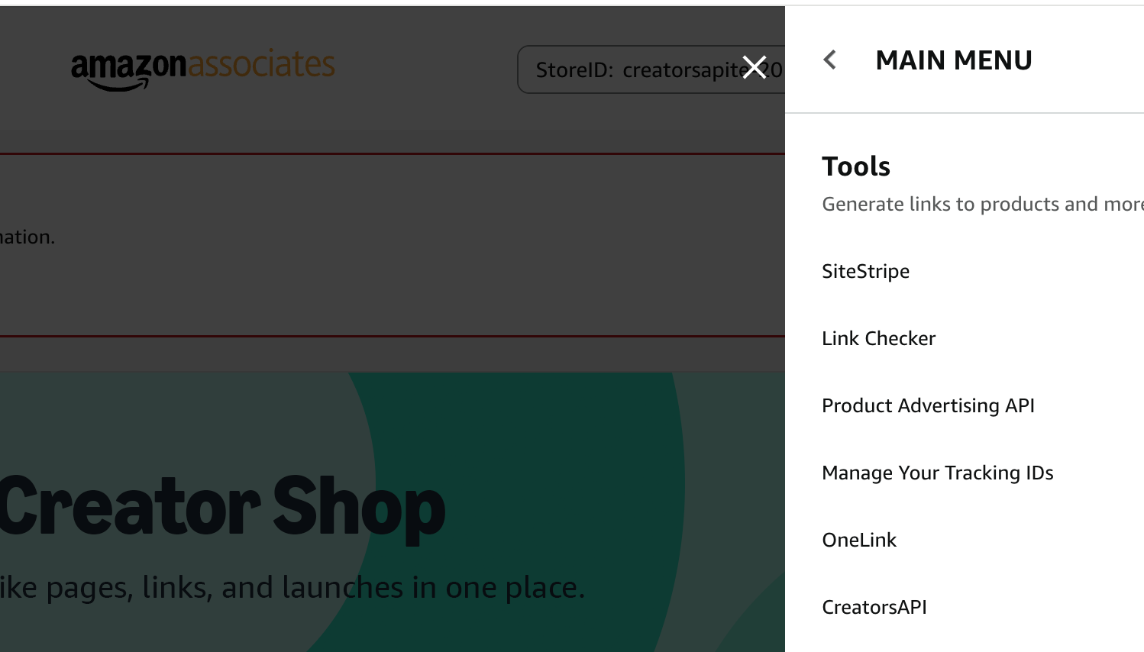Click the Tools section header
The height and width of the screenshot is (652, 1144).
pos(855,166)
